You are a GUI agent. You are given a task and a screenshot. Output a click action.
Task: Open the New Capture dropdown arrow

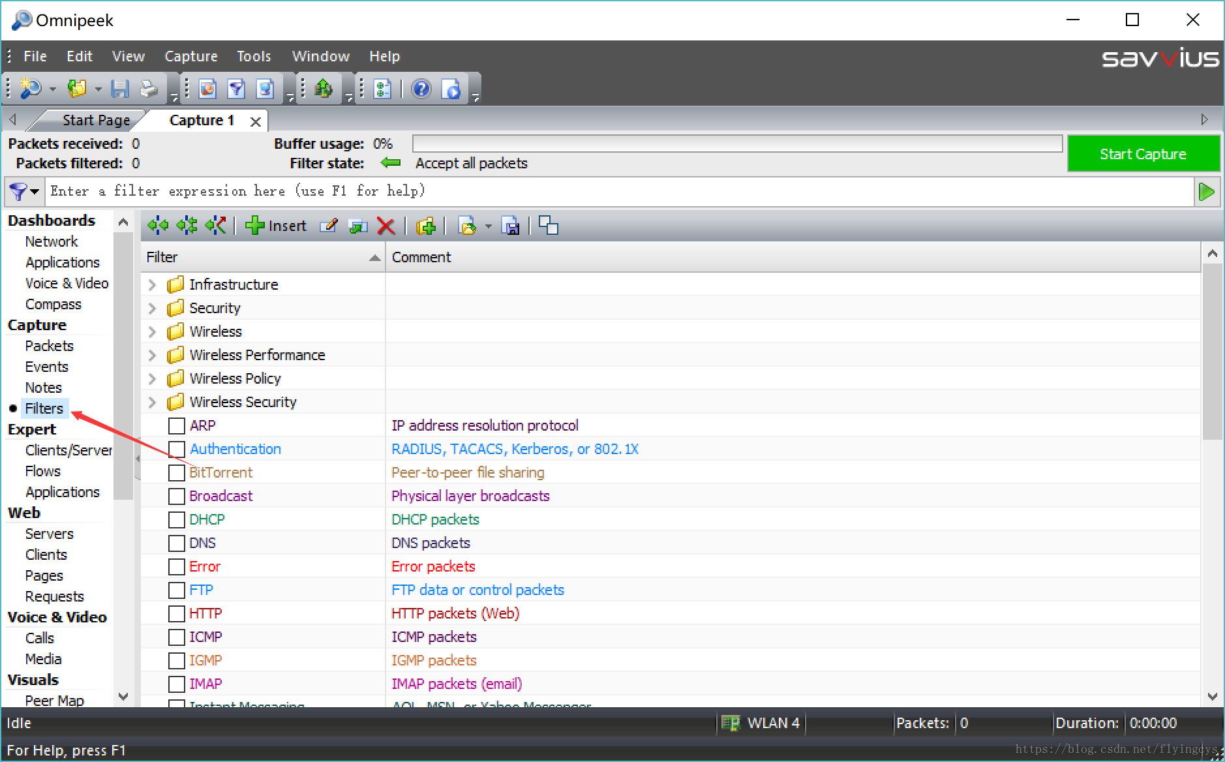pyautogui.click(x=53, y=89)
